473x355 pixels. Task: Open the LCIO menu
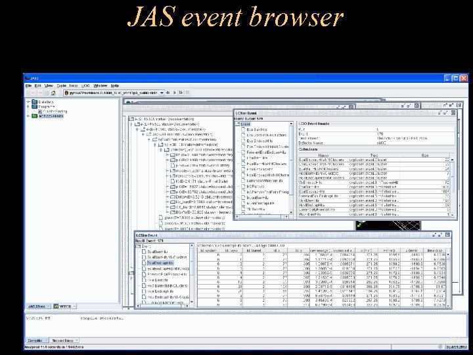[x=85, y=85]
